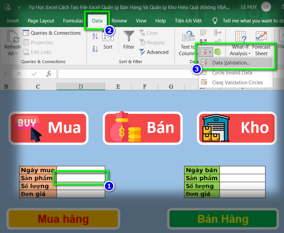Click the green Bán Hàng button

pyautogui.click(x=223, y=219)
